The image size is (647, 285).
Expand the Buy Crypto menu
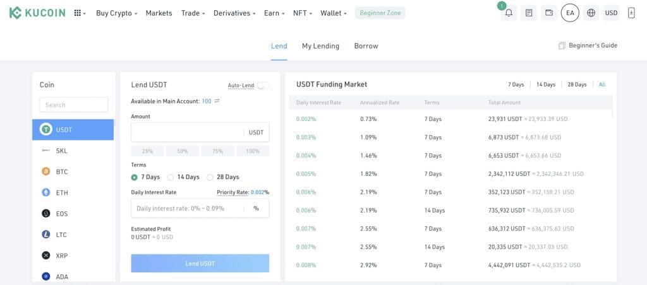pos(117,13)
